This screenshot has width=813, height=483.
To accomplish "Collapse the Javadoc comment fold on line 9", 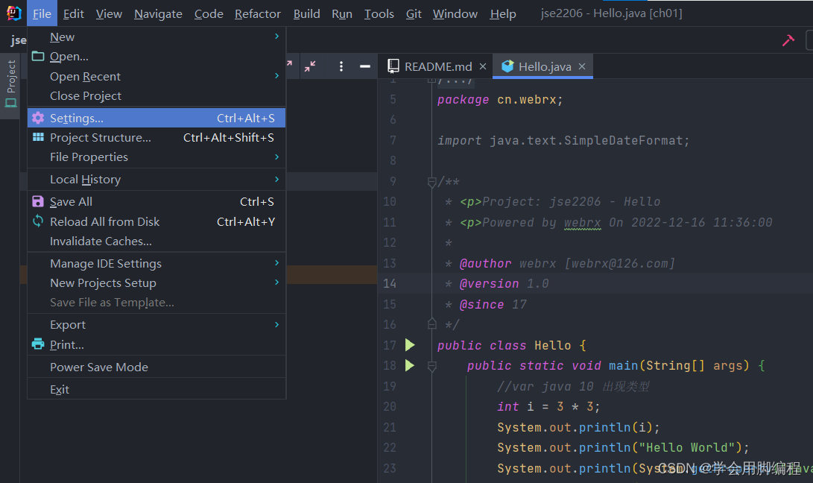I will pos(431,182).
